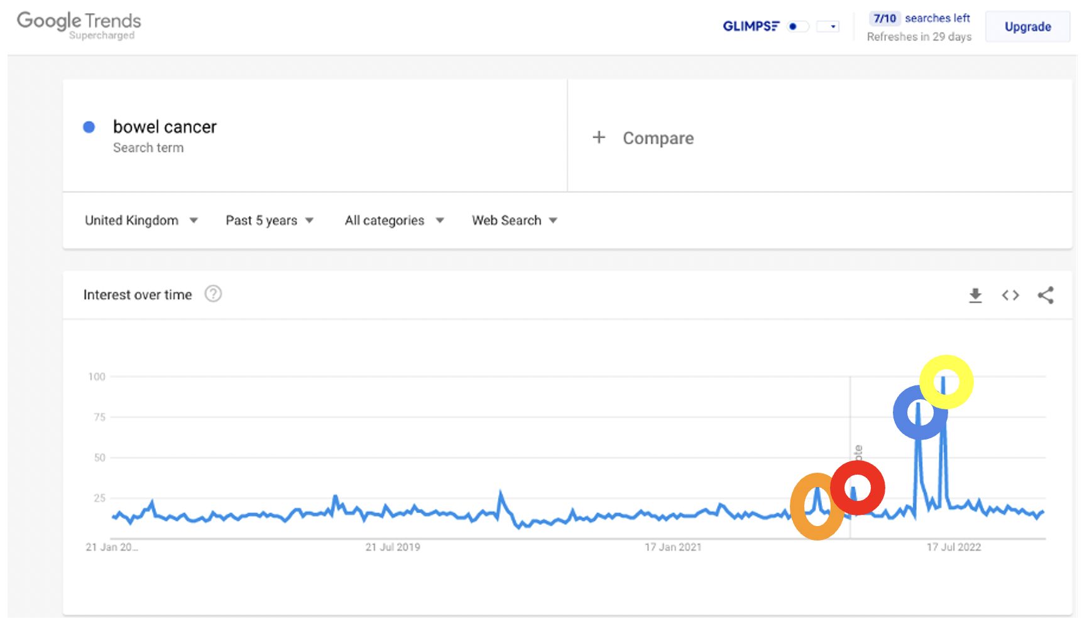Click the download chart data icon
The image size is (1082, 619).
[975, 295]
